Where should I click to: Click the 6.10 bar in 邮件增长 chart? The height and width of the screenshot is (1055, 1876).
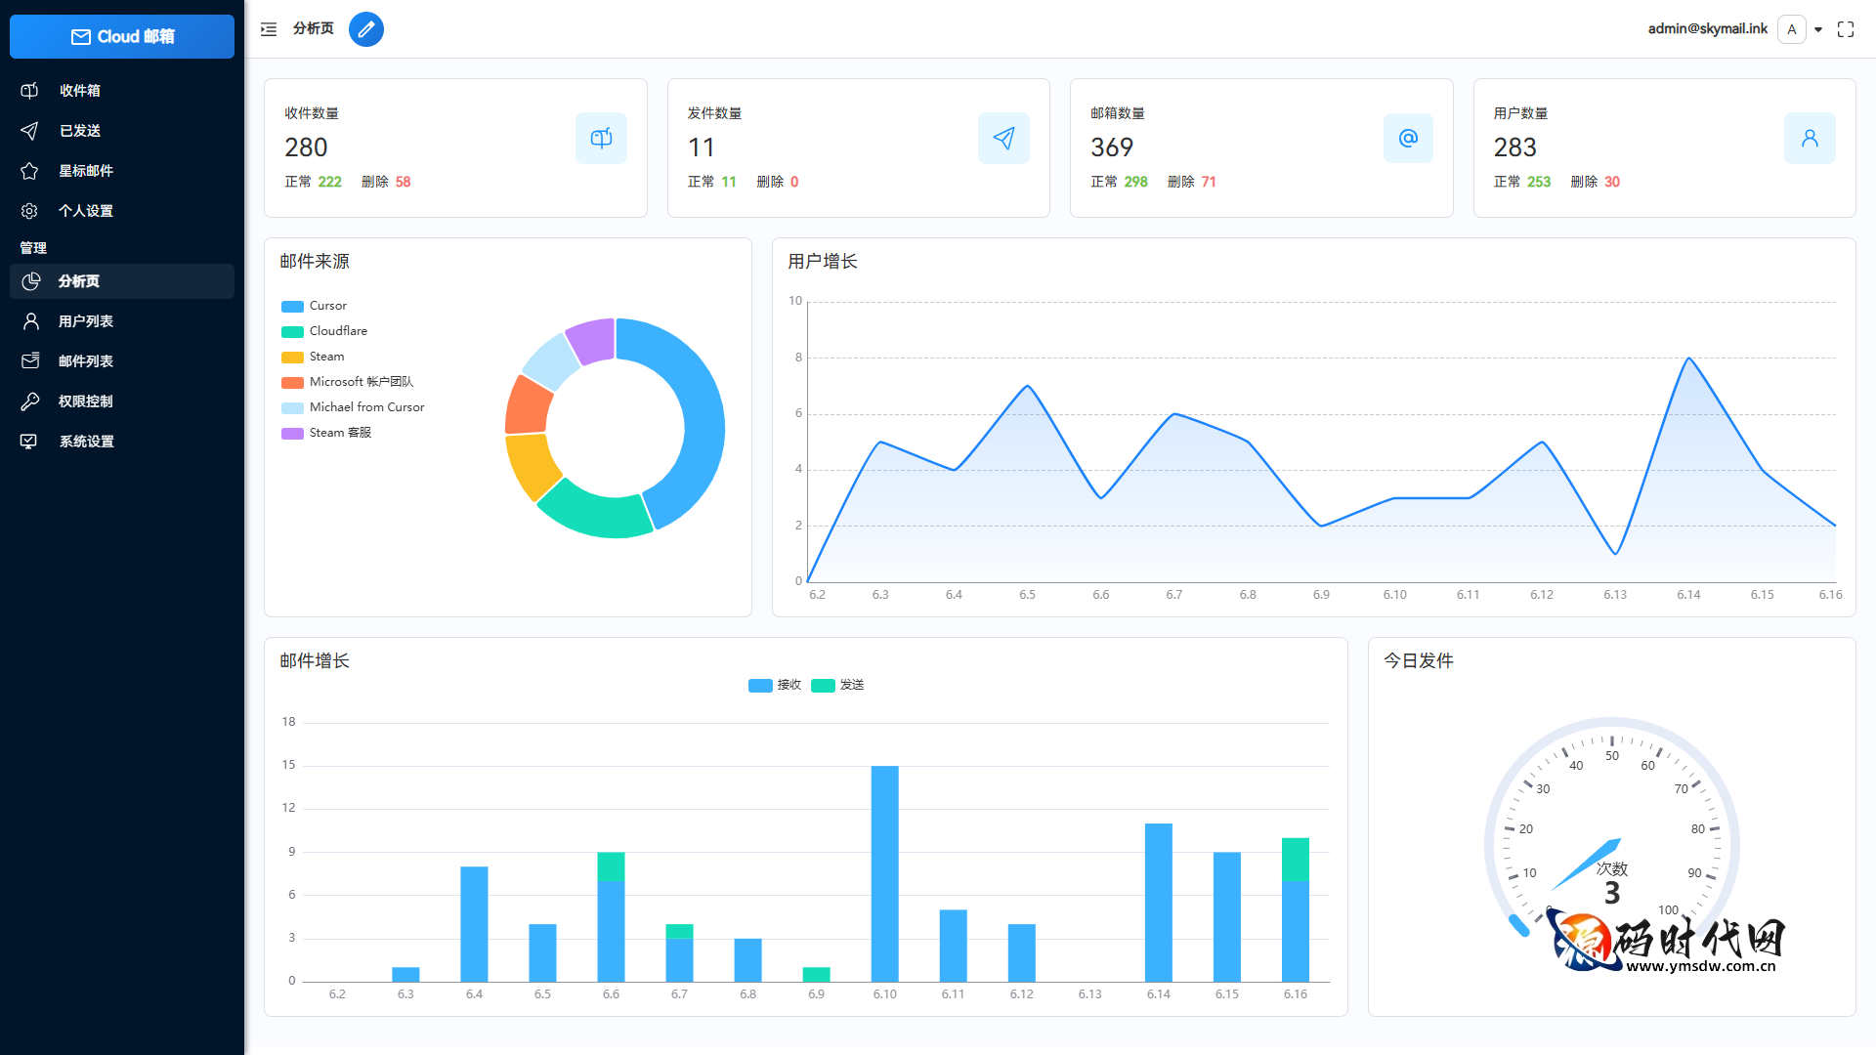[884, 873]
